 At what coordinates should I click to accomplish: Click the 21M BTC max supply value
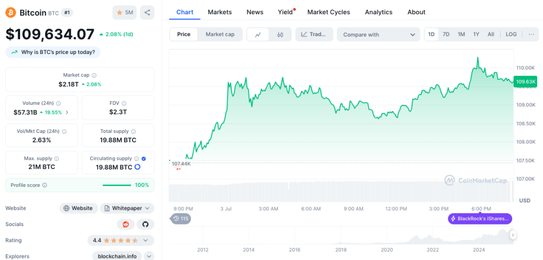[x=41, y=167]
